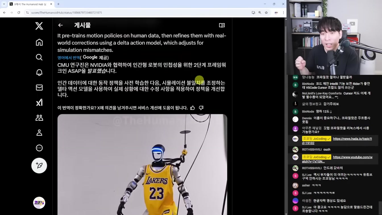
Task: Click asher's 'ㅋㅋㅋ' chat message
Action: click(x=316, y=185)
